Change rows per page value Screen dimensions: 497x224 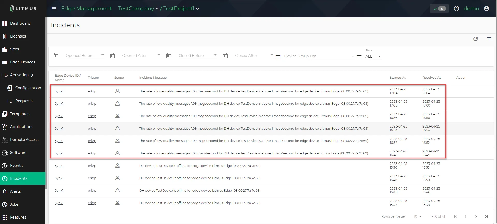point(417,216)
